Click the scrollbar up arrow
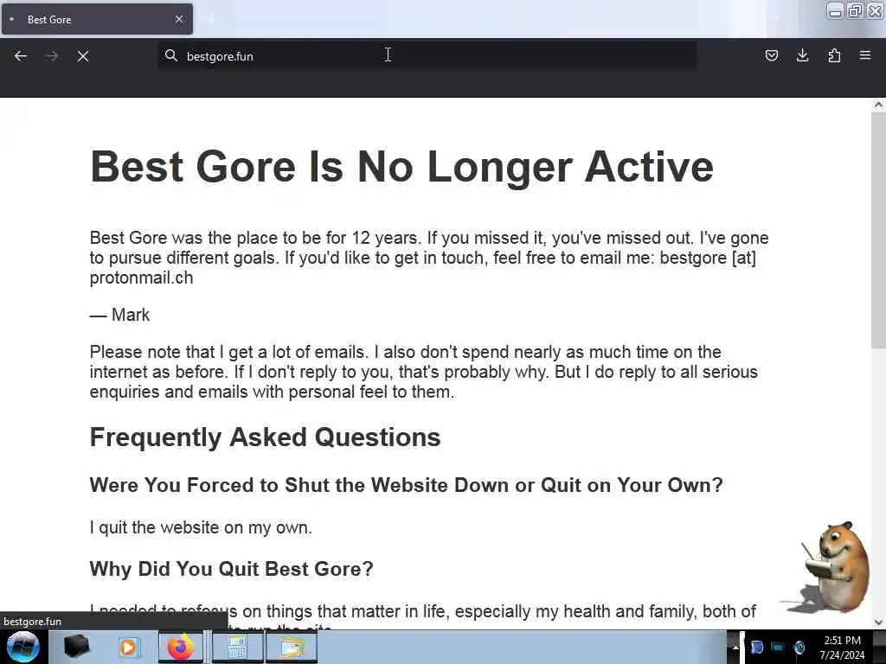This screenshot has height=664, width=886. click(x=878, y=105)
